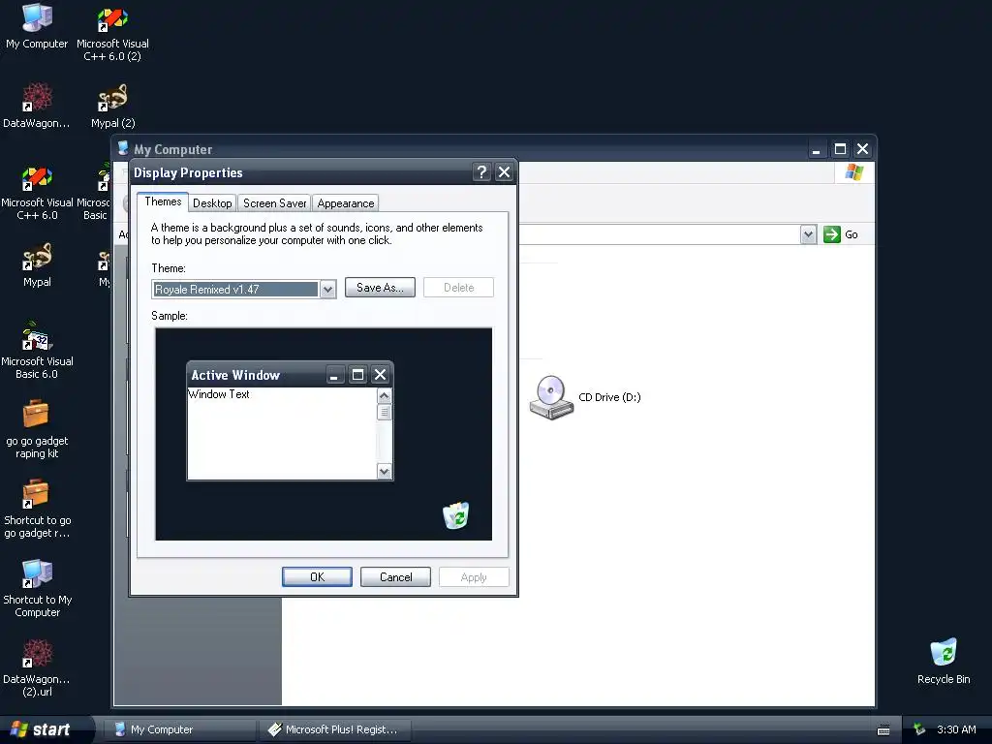Close the Display Properties dialog

pyautogui.click(x=504, y=172)
